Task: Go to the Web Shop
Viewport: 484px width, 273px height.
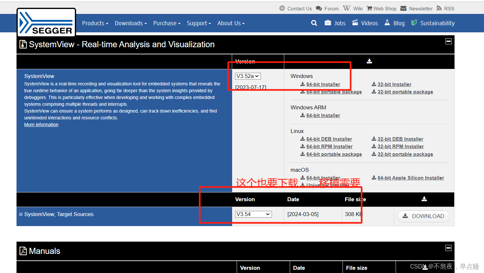Action: (x=381, y=8)
